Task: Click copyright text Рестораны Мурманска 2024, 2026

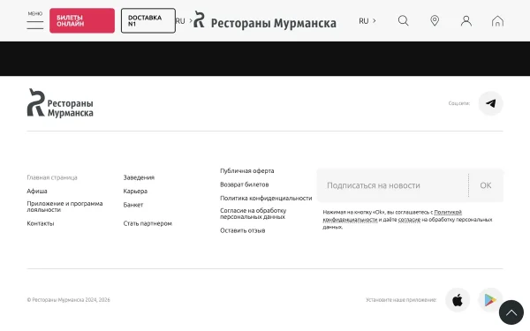Action: [x=68, y=299]
